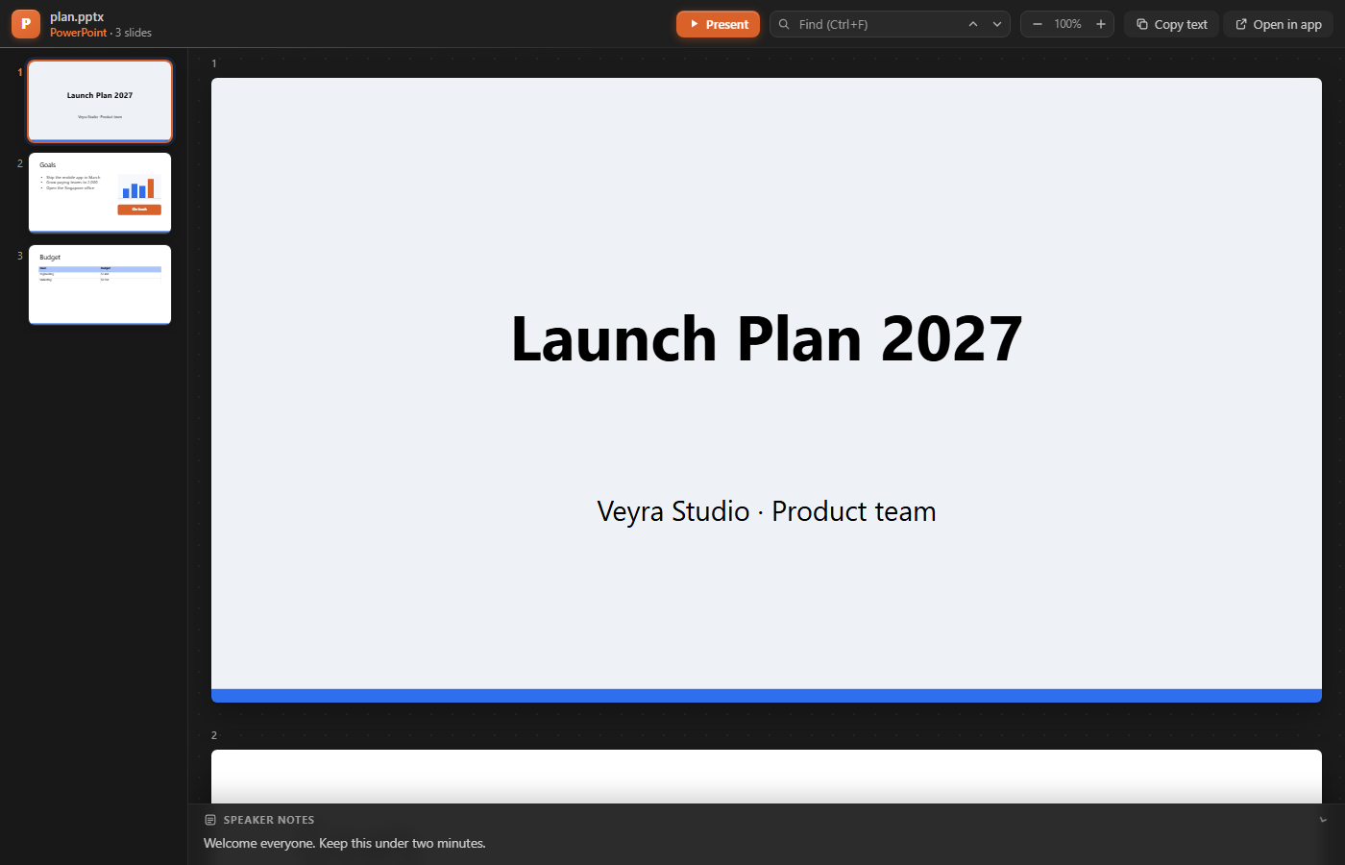Screen dimensions: 1345x865
Task: Select slide 2 Goals thumbnail
Action: click(100, 192)
